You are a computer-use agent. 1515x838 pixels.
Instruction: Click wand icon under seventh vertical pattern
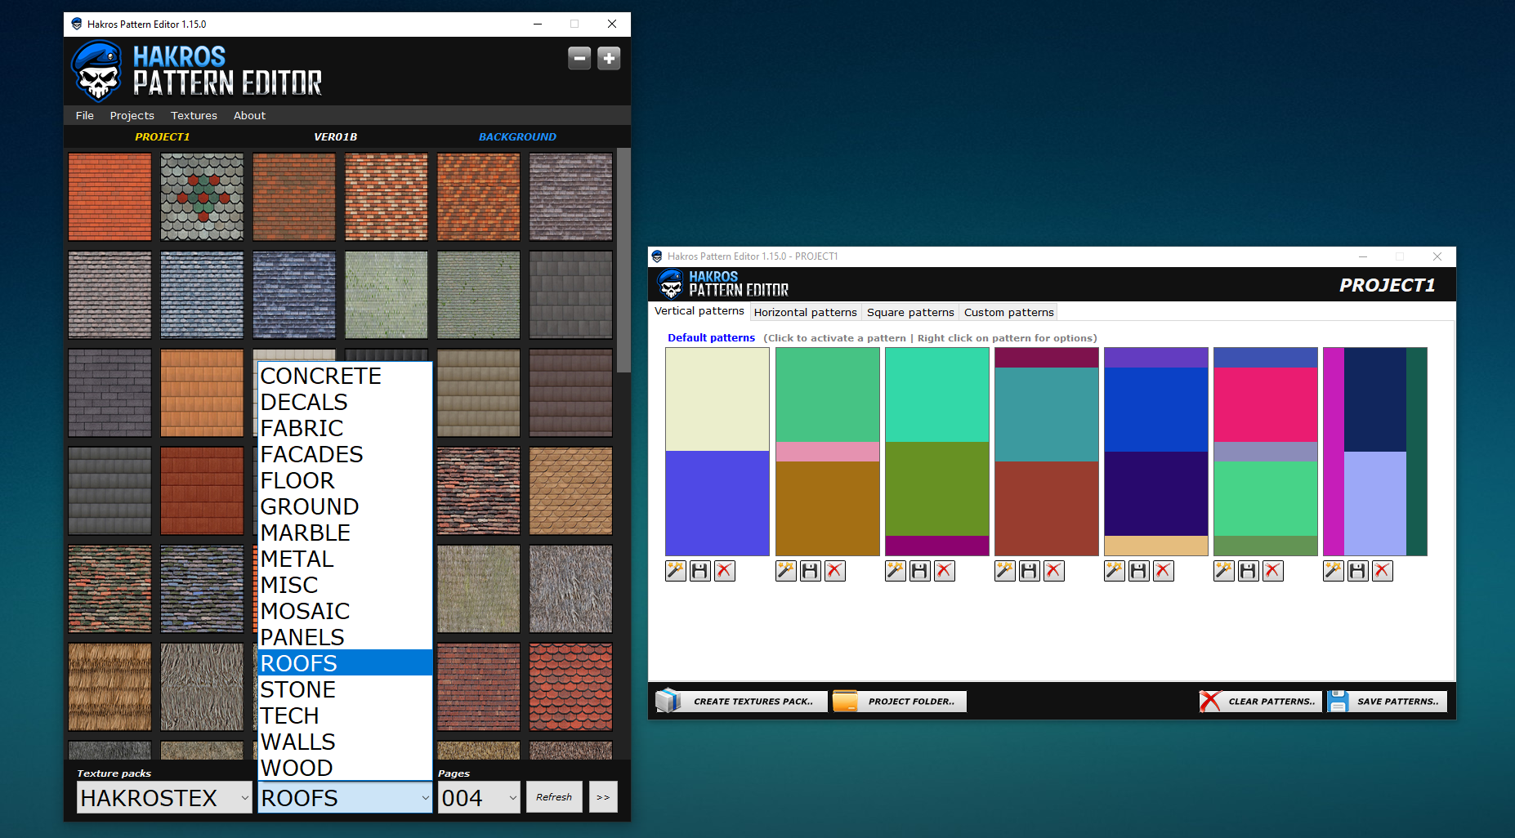tap(1334, 571)
